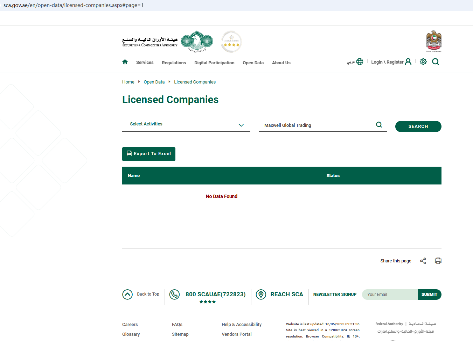Focus the Your Email newsletter field

pos(390,295)
